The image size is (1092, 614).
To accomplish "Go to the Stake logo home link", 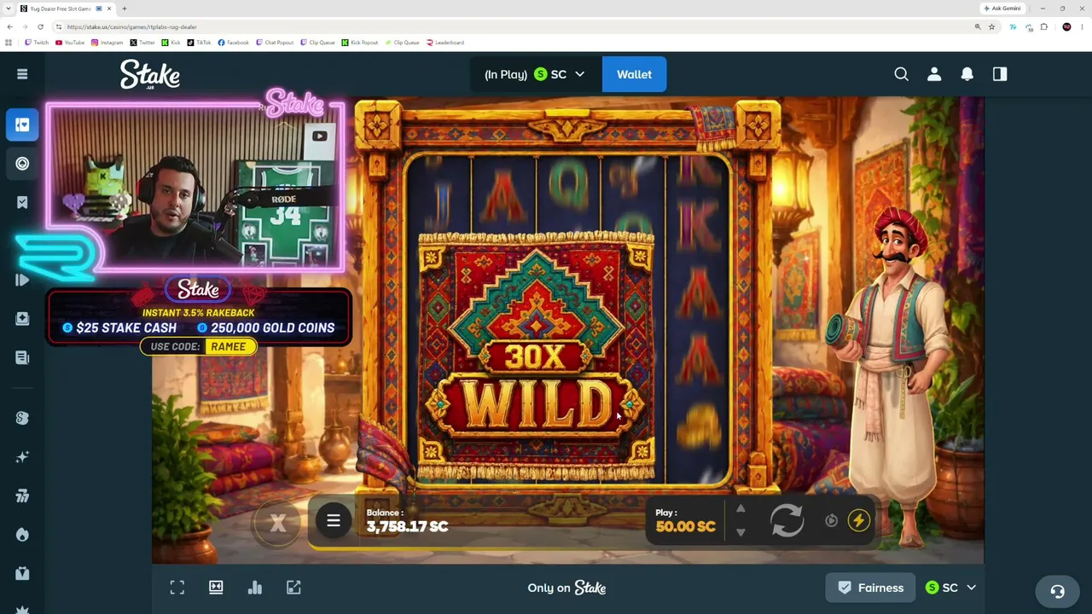I will click(x=149, y=75).
